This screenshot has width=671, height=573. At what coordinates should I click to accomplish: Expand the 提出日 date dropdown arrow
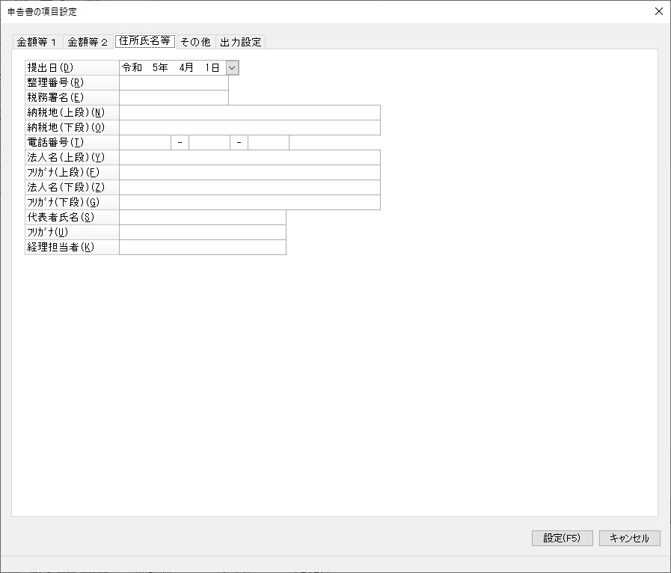pyautogui.click(x=232, y=68)
